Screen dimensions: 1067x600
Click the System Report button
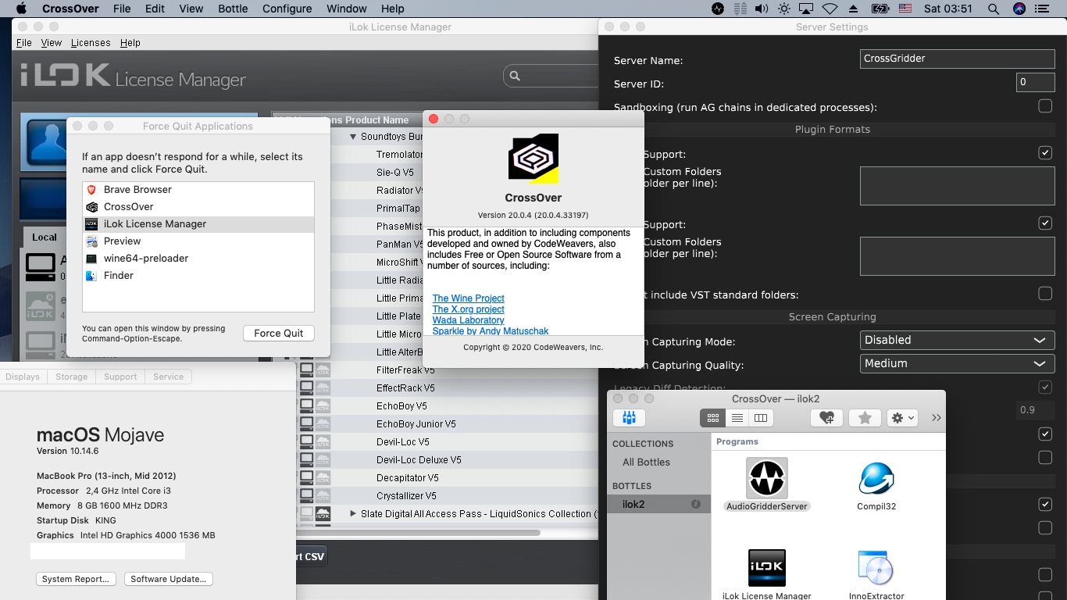(76, 579)
